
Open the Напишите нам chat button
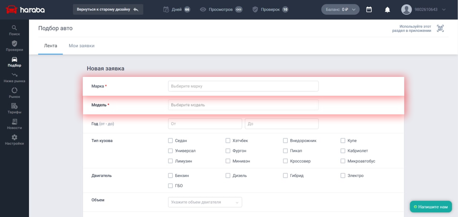pos(431,207)
